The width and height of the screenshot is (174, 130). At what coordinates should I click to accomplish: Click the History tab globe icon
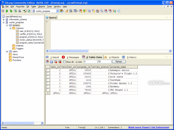tap(124, 57)
